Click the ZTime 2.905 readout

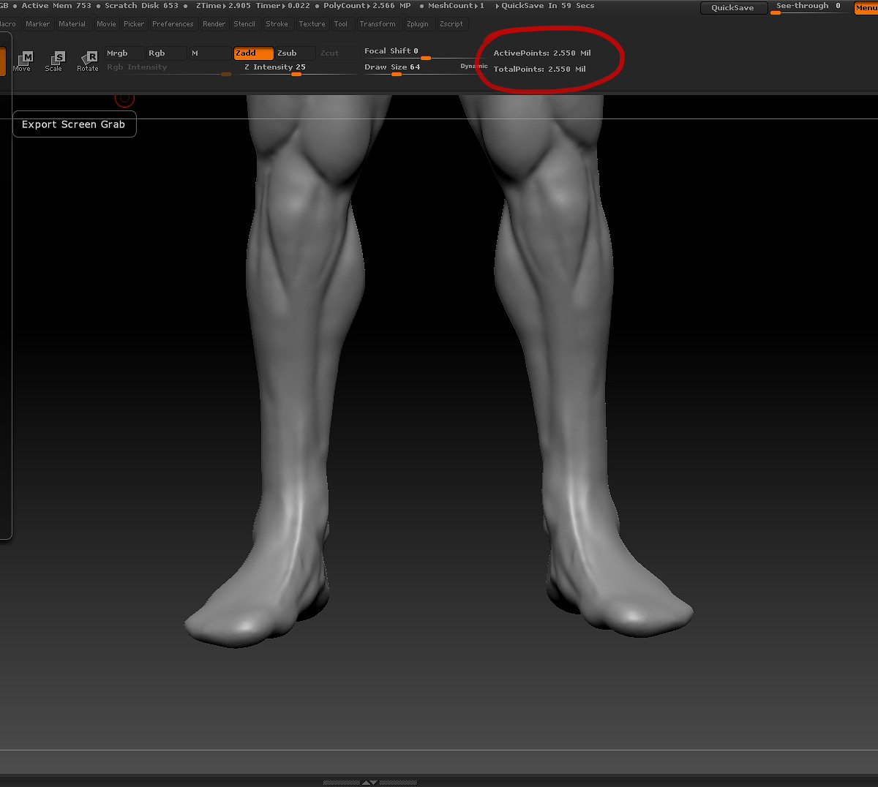[223, 6]
